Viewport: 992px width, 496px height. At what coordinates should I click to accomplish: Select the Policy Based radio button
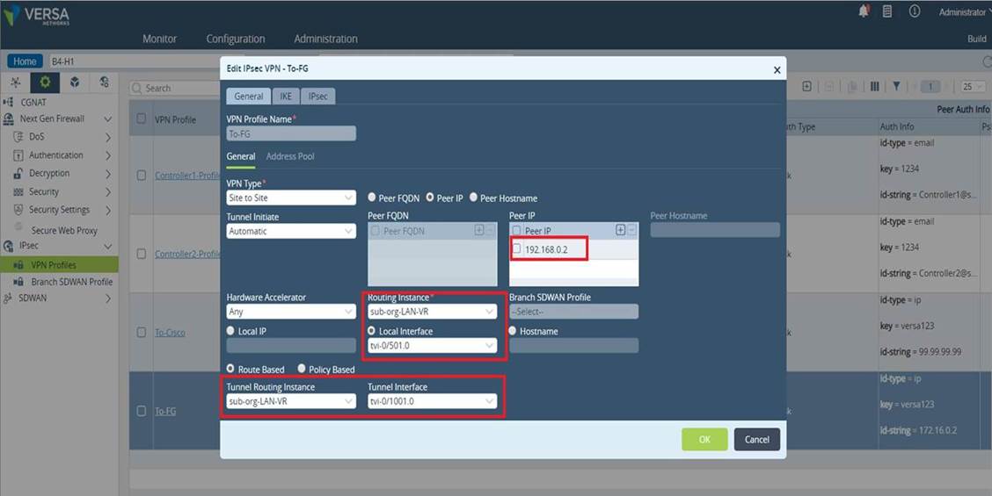302,369
